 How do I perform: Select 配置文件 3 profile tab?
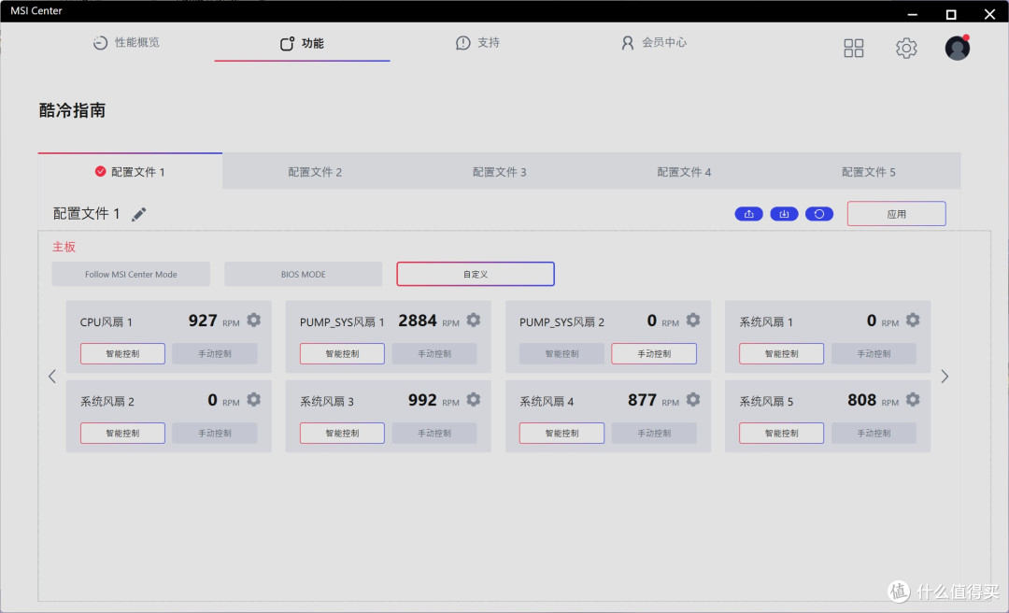499,172
